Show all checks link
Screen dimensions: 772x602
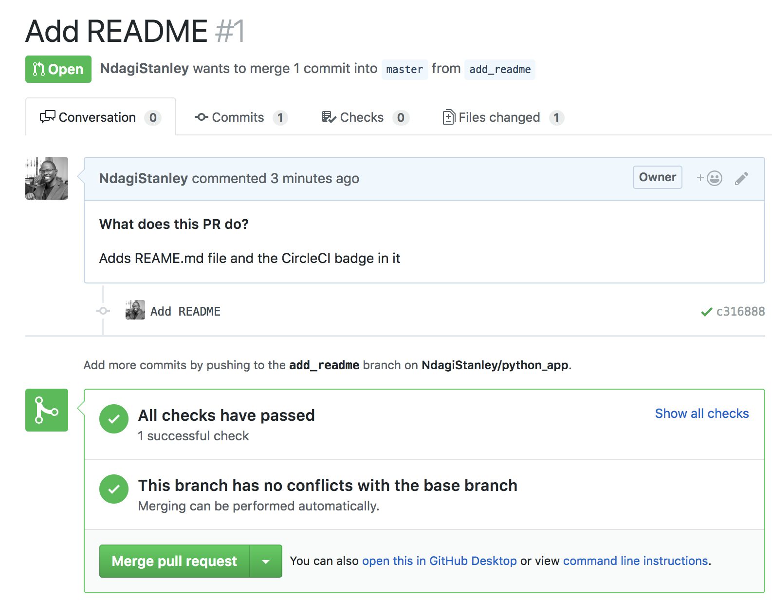pos(701,414)
